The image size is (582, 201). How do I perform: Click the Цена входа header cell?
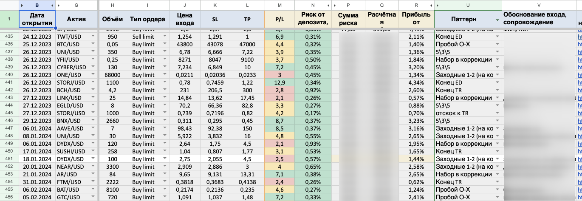(x=184, y=20)
